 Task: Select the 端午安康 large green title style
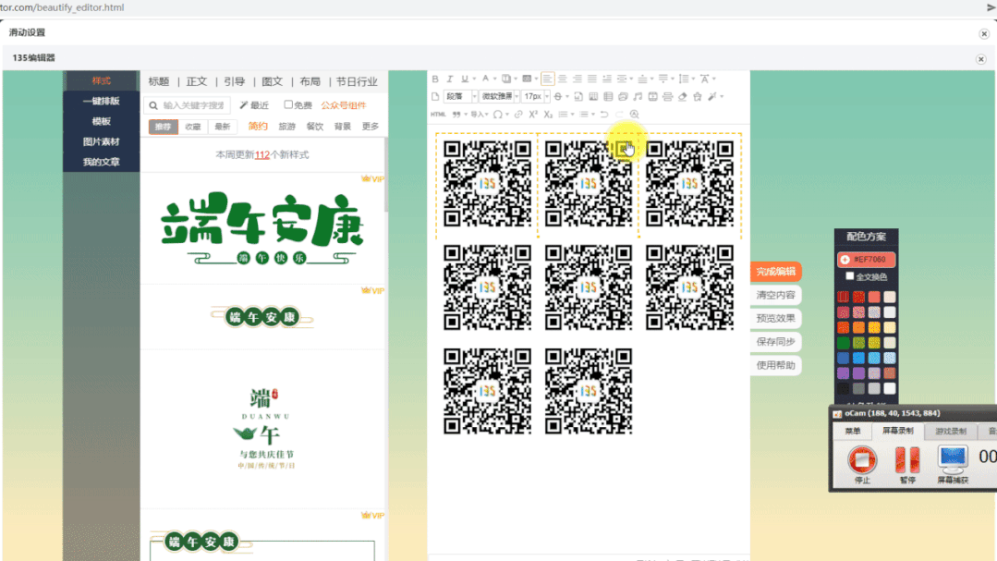pos(262,227)
